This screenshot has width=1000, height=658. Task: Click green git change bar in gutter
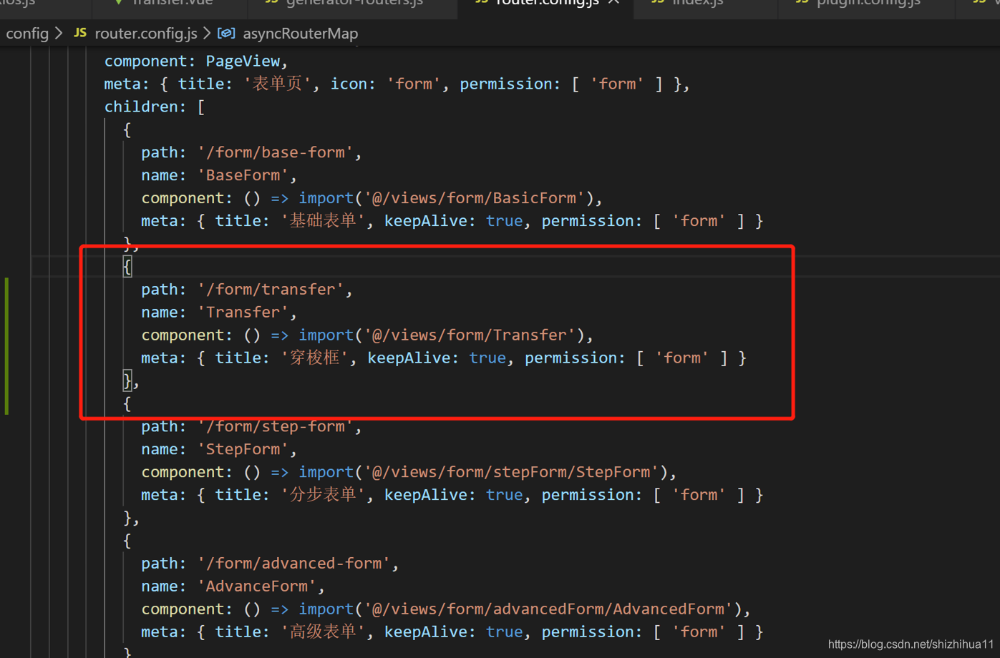[6, 346]
